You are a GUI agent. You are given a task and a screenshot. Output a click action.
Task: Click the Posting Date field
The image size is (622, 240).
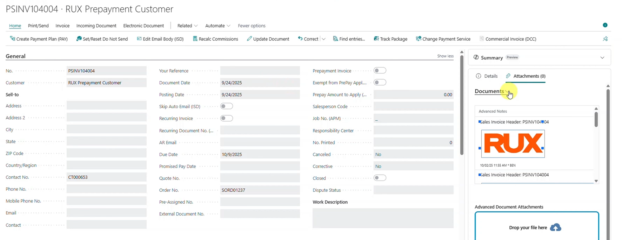260,95
